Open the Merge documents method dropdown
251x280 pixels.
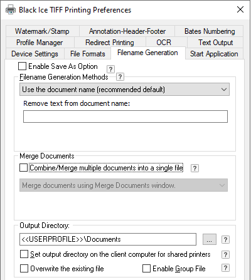[x=124, y=185]
